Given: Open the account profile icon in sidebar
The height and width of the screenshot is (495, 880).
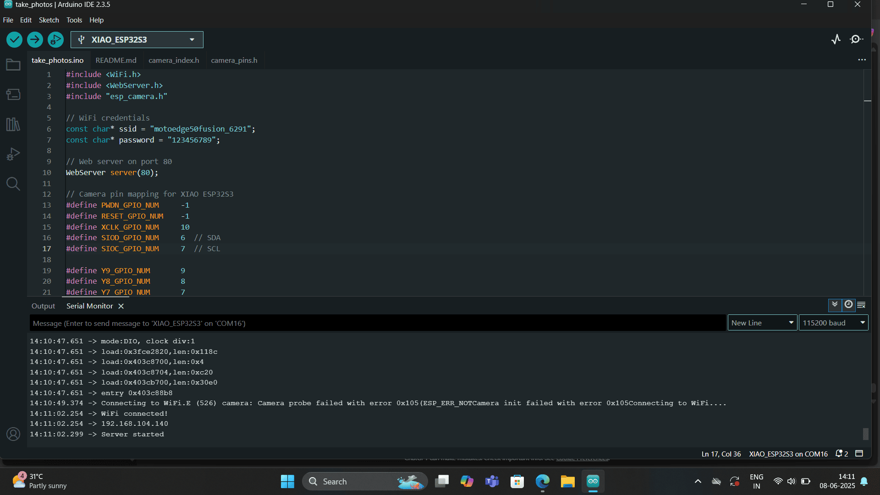Looking at the screenshot, I should tap(13, 434).
